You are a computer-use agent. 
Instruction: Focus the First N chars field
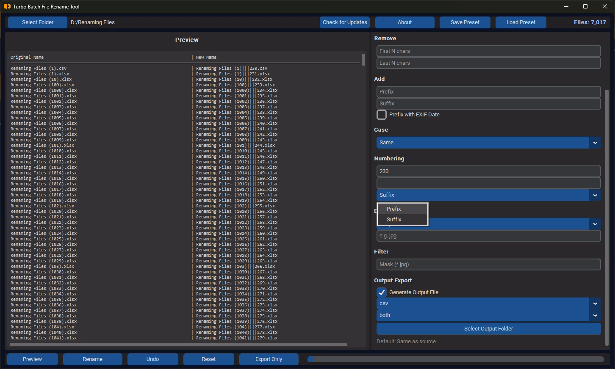(488, 51)
